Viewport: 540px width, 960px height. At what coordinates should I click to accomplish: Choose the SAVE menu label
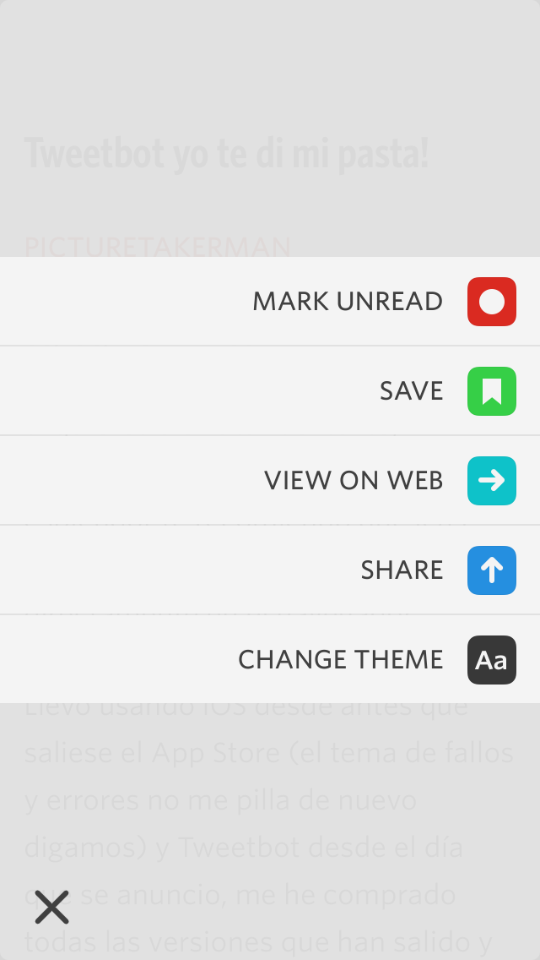pos(411,391)
